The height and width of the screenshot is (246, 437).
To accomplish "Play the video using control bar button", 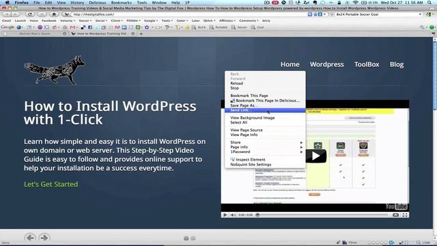I will [x=225, y=215].
